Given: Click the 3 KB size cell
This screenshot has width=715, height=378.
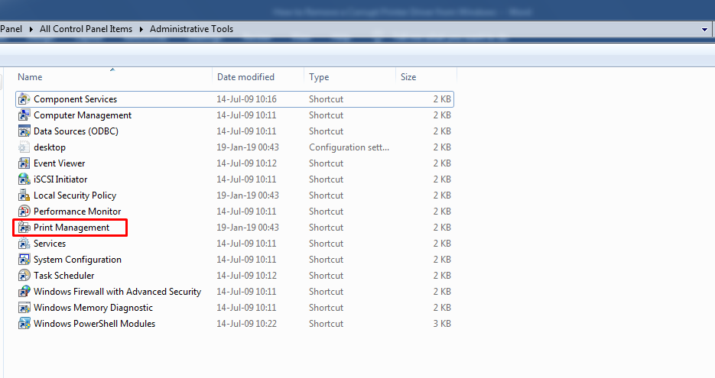Looking at the screenshot, I should (442, 323).
